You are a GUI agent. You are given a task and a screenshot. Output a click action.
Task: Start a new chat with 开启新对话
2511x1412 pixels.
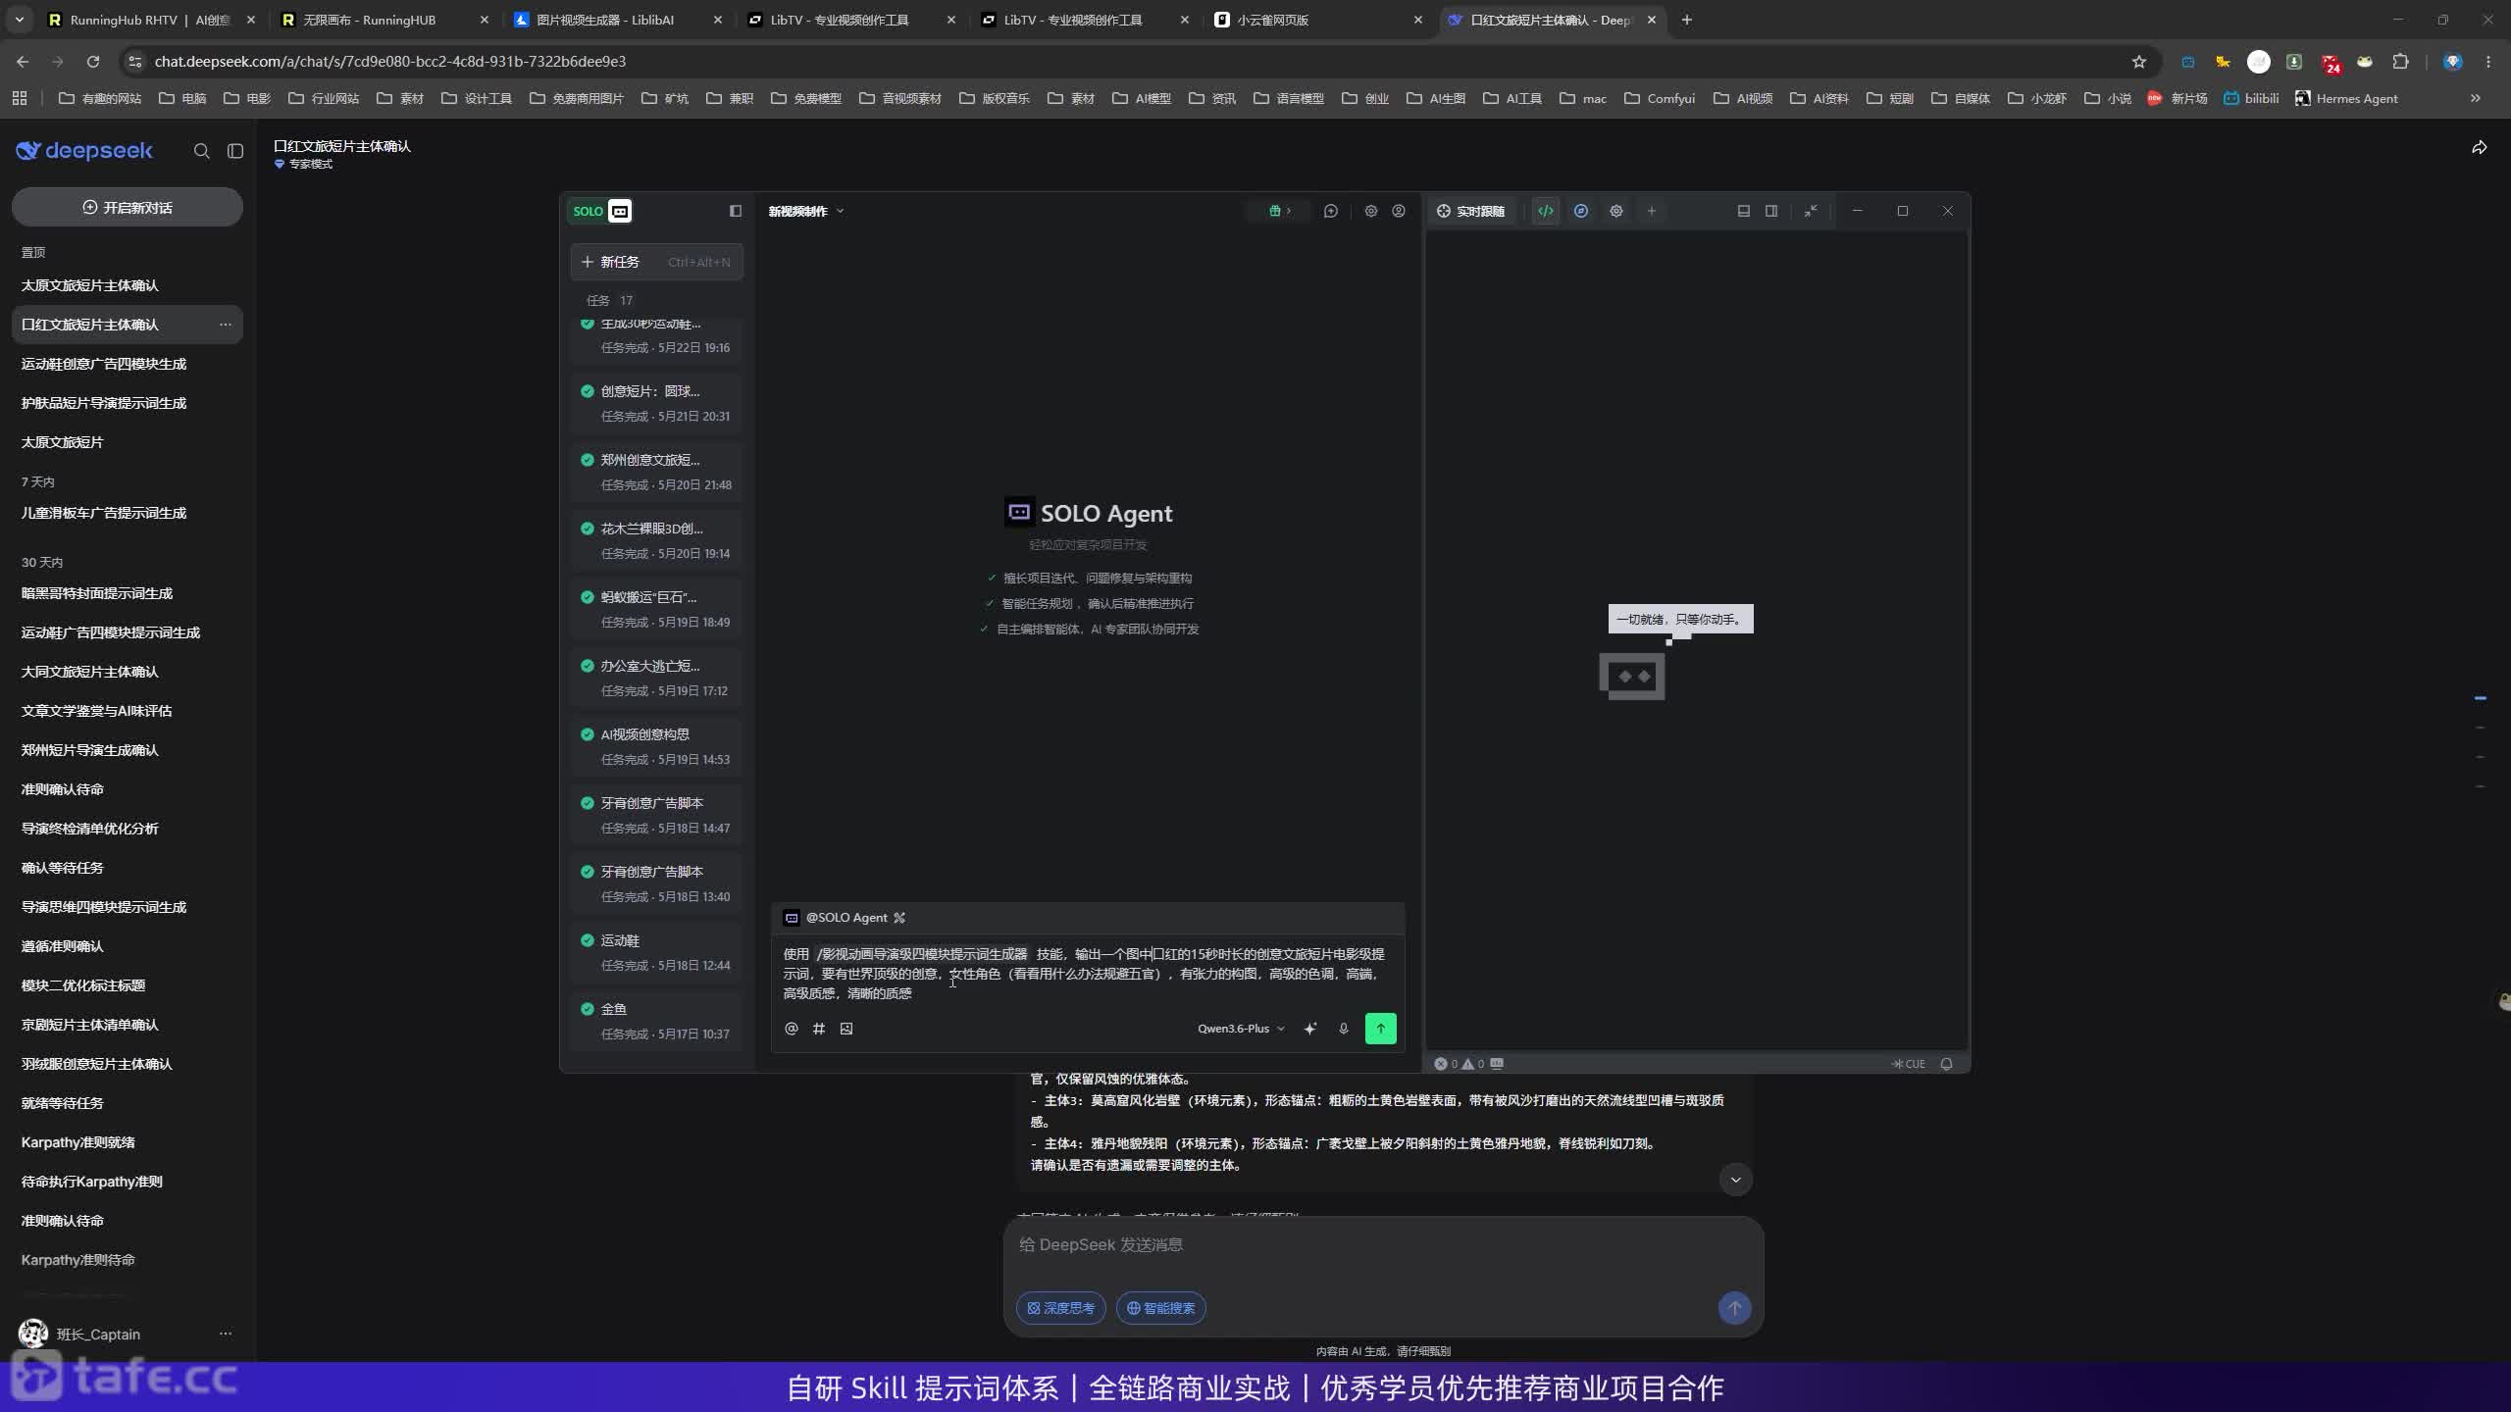point(128,207)
